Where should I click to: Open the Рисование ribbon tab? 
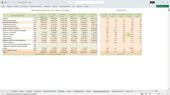coord(24,6)
